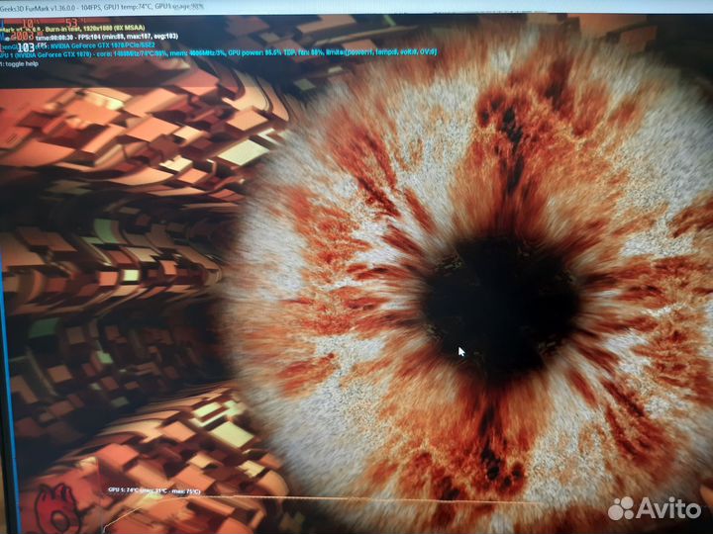
Task: Click the red 53 overlay value
Action: 72,23
